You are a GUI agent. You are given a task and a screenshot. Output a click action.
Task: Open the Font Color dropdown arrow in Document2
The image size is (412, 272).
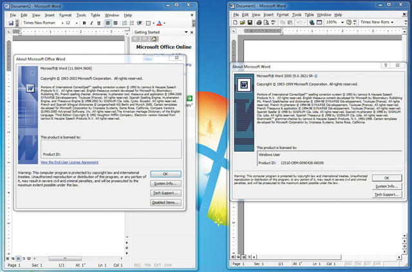165,23
